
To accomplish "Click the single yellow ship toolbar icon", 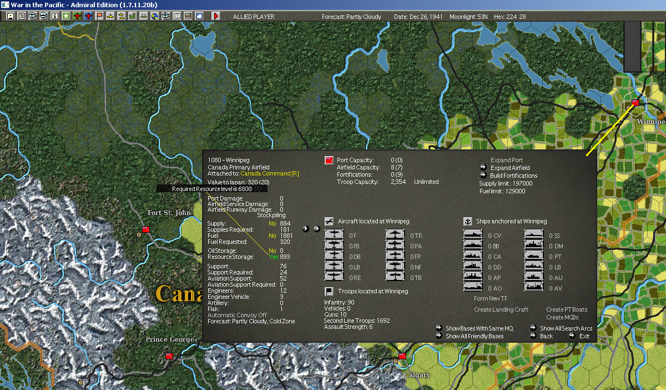I will (x=110, y=16).
